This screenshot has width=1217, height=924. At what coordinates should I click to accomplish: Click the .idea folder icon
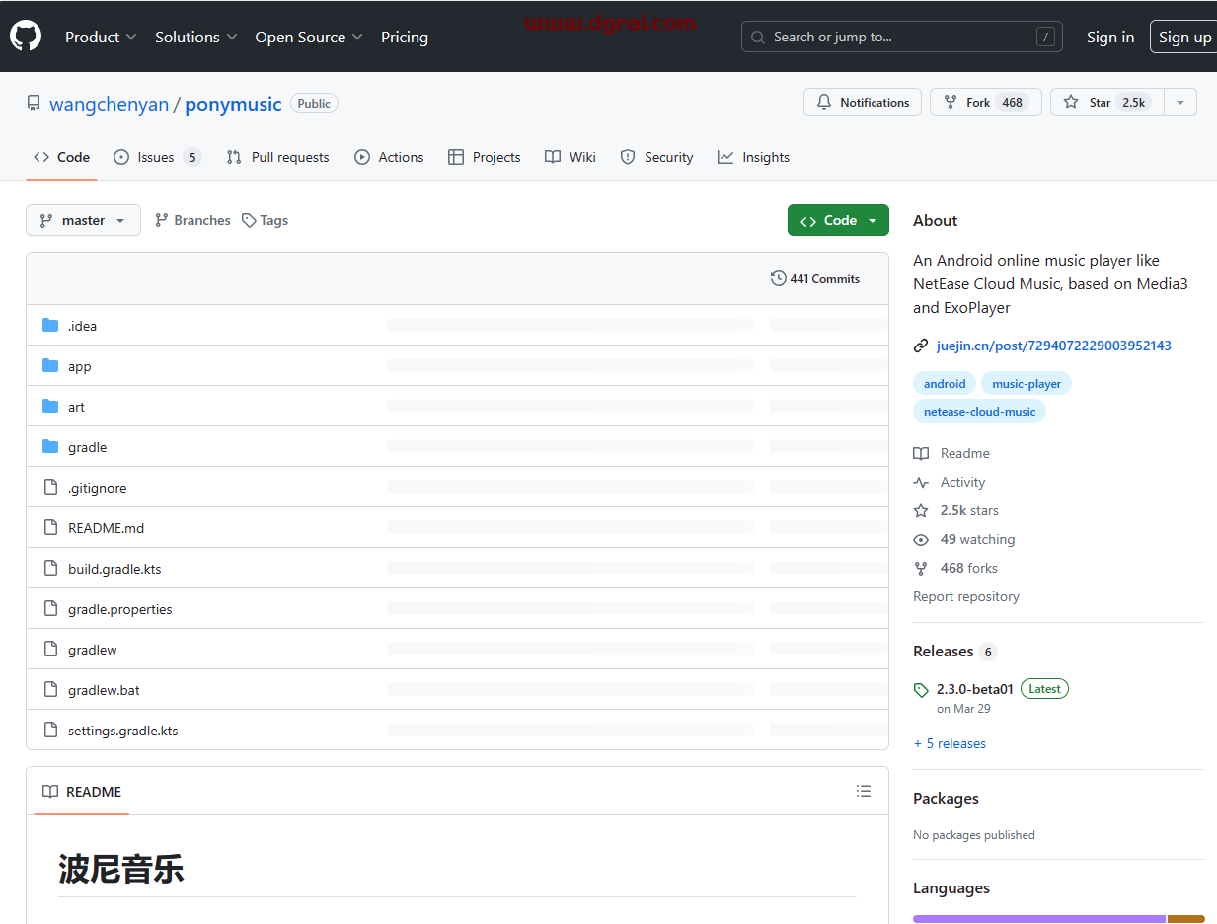click(x=50, y=325)
